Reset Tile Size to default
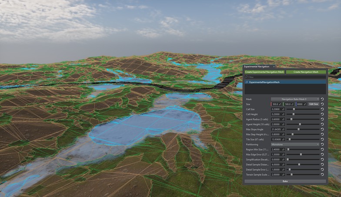Viewport: 341px width, 197px height. coord(322,139)
